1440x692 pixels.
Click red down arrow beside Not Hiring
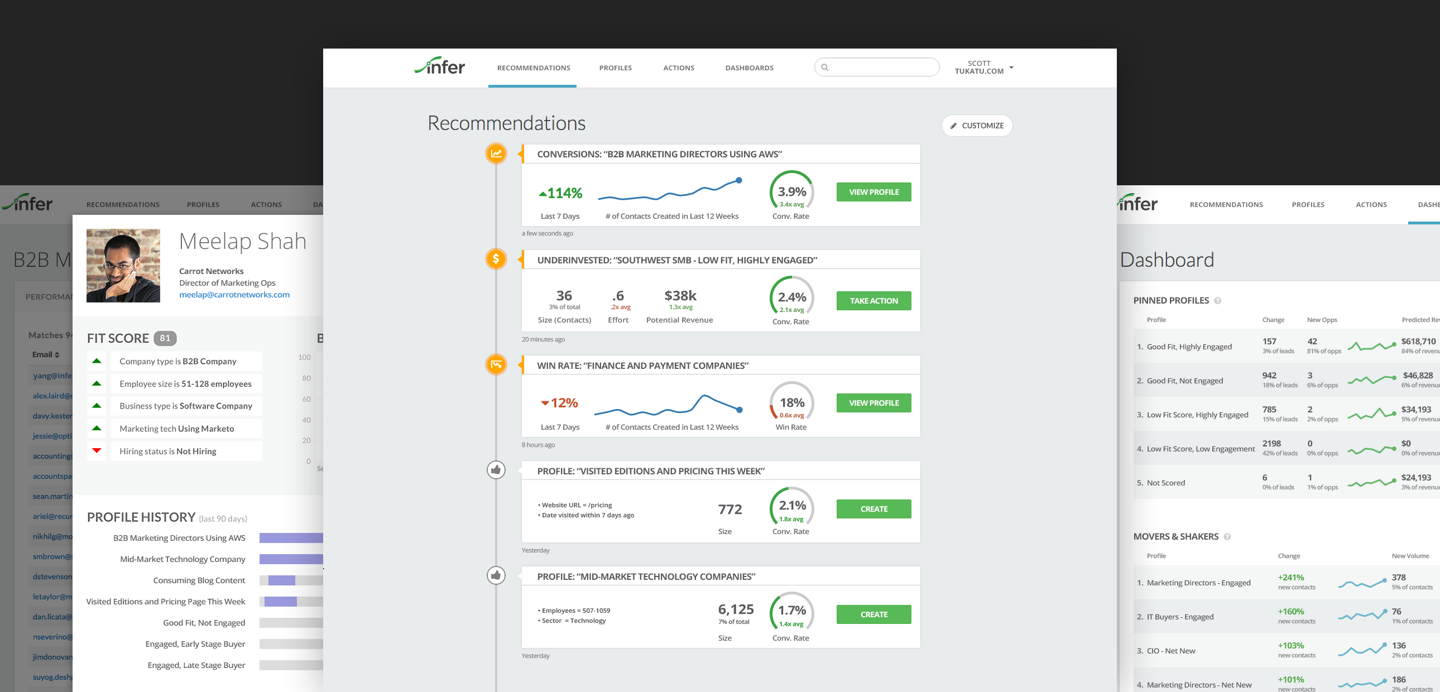(97, 450)
